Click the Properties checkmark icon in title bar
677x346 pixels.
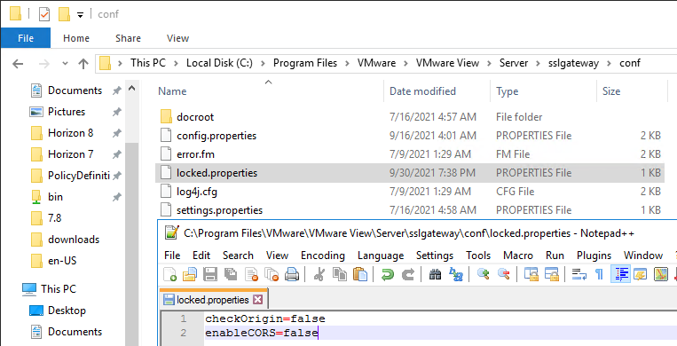[x=44, y=14]
